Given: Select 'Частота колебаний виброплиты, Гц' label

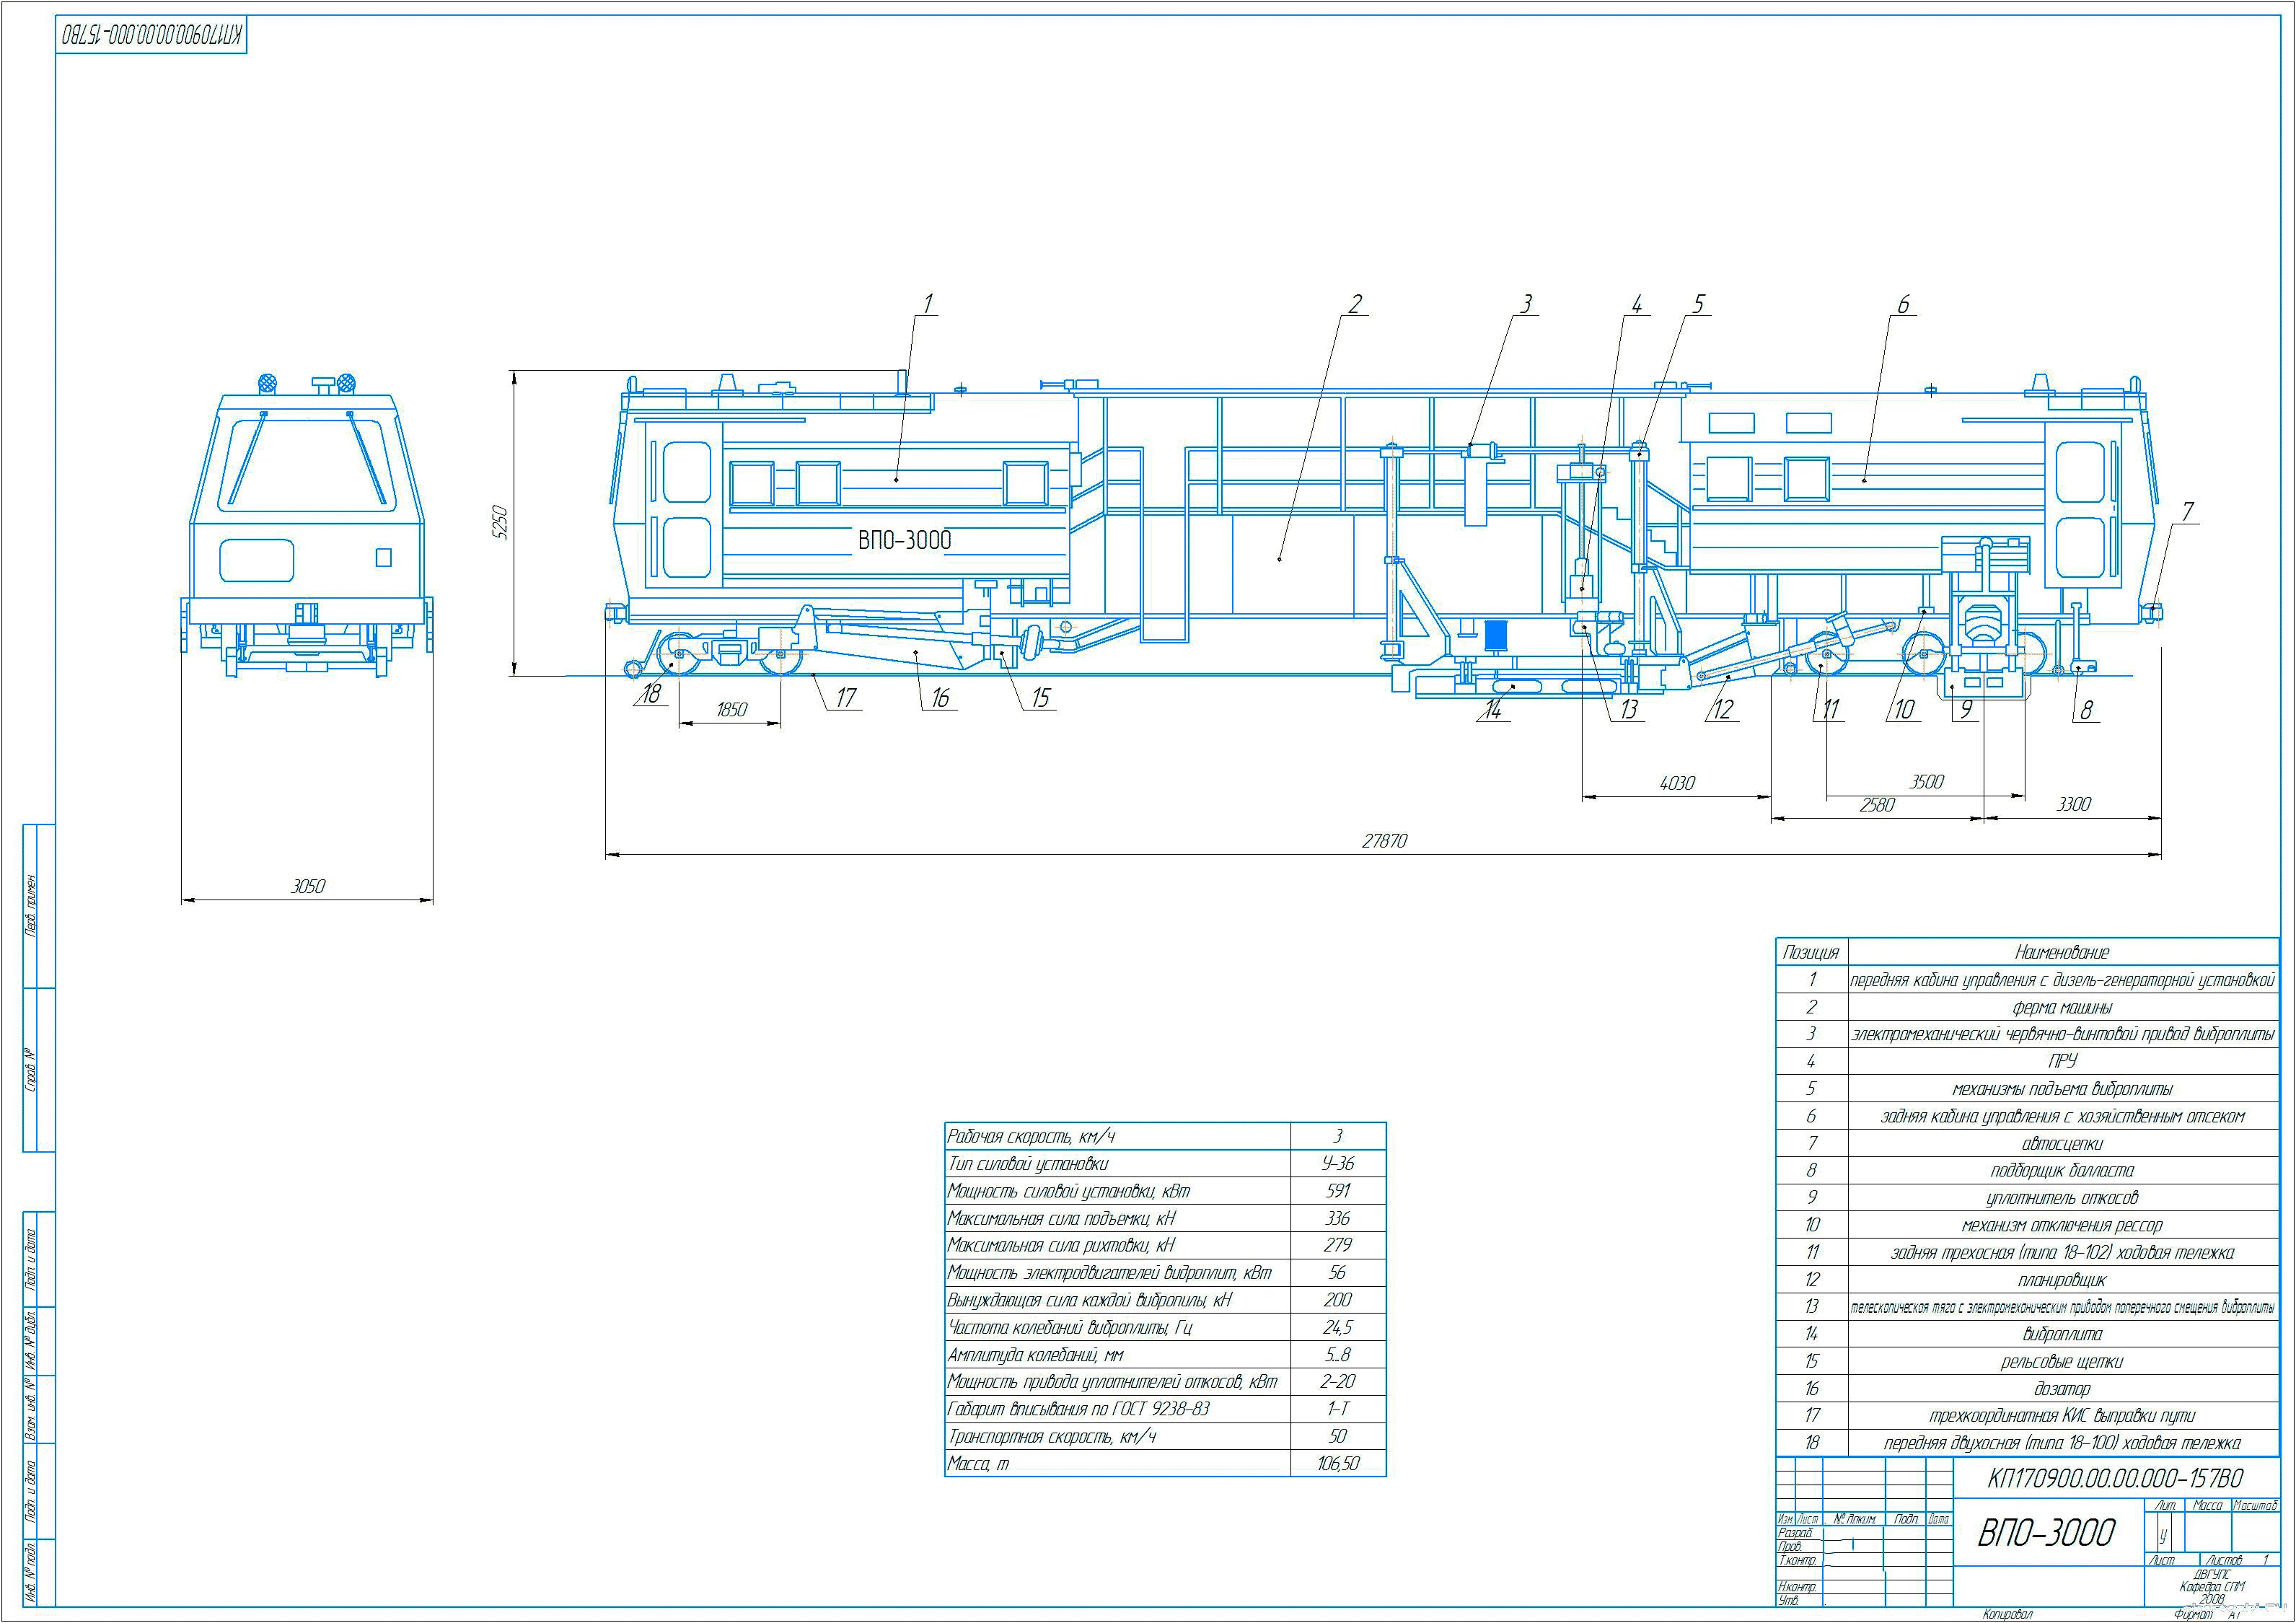Looking at the screenshot, I should [x=1070, y=1328].
